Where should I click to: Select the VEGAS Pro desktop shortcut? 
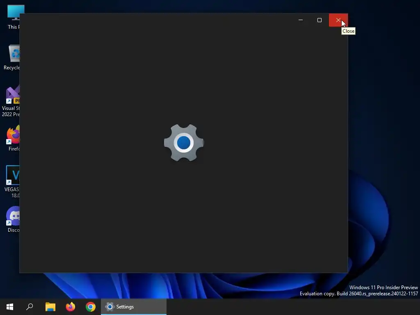[12, 182]
